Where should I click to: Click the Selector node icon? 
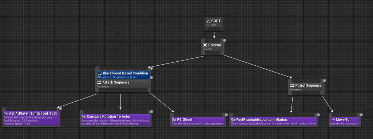tap(205, 45)
